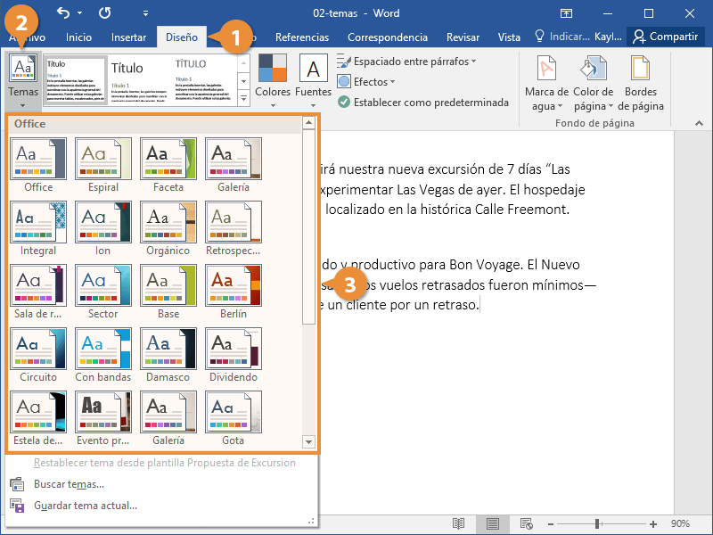The image size is (713, 535).
Task: Select the uppercase TÍTULO style set
Action: point(204,81)
